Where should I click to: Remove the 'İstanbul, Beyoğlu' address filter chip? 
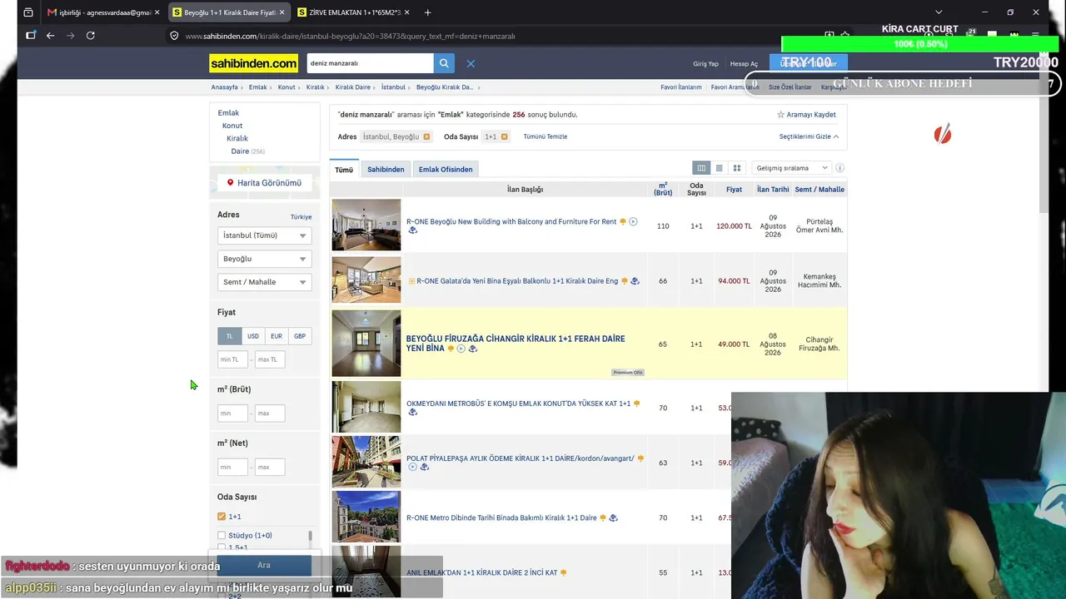coord(426,136)
